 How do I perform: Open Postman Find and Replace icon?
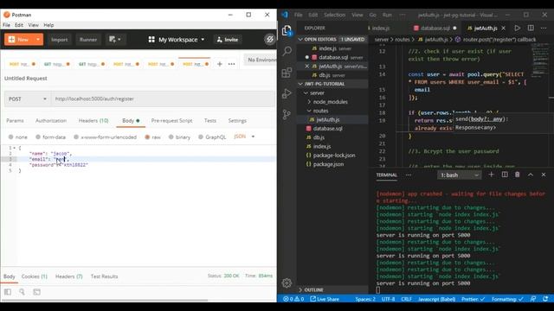tap(22, 292)
